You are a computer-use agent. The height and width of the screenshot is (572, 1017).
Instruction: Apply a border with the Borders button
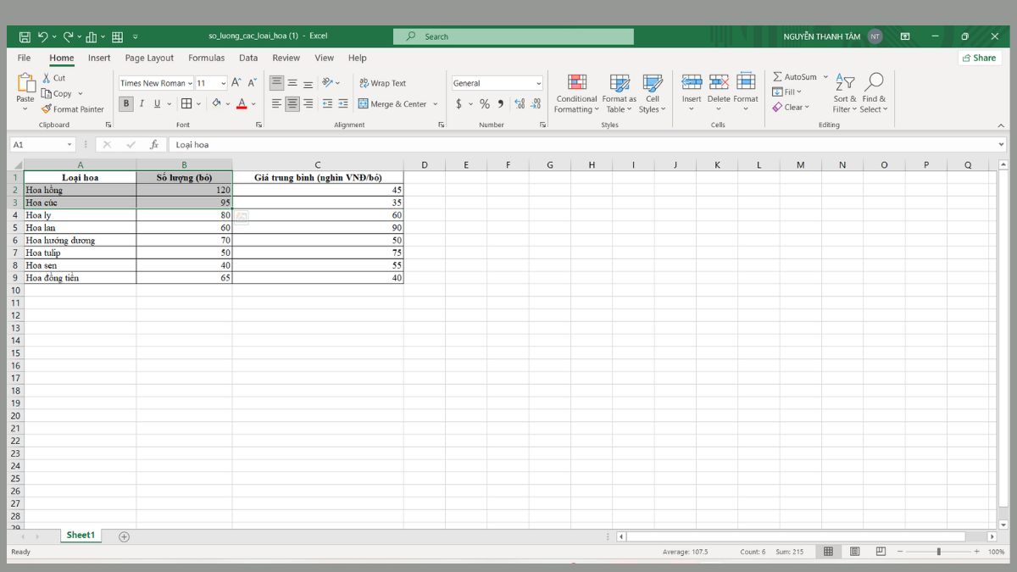[186, 103]
